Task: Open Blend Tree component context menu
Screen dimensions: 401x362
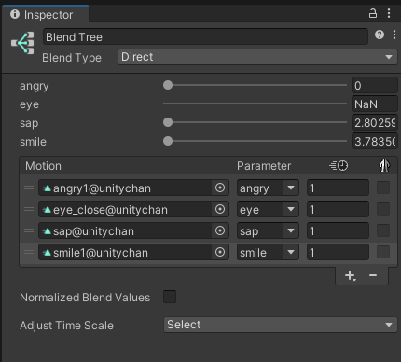Action: tap(394, 35)
